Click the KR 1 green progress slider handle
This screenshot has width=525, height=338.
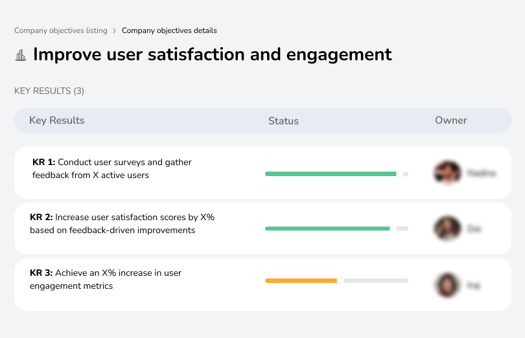tap(400, 174)
